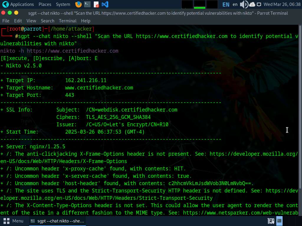This screenshot has height=226, width=302.
Task: Open the Places menu
Action: point(45,4)
